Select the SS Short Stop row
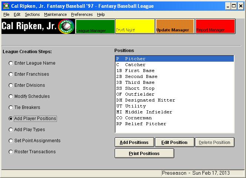 pos(175,88)
